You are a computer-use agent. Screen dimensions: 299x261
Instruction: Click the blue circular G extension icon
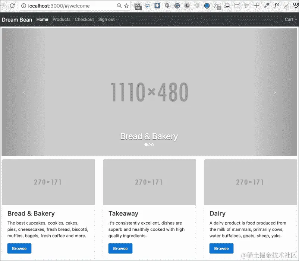click(177, 6)
